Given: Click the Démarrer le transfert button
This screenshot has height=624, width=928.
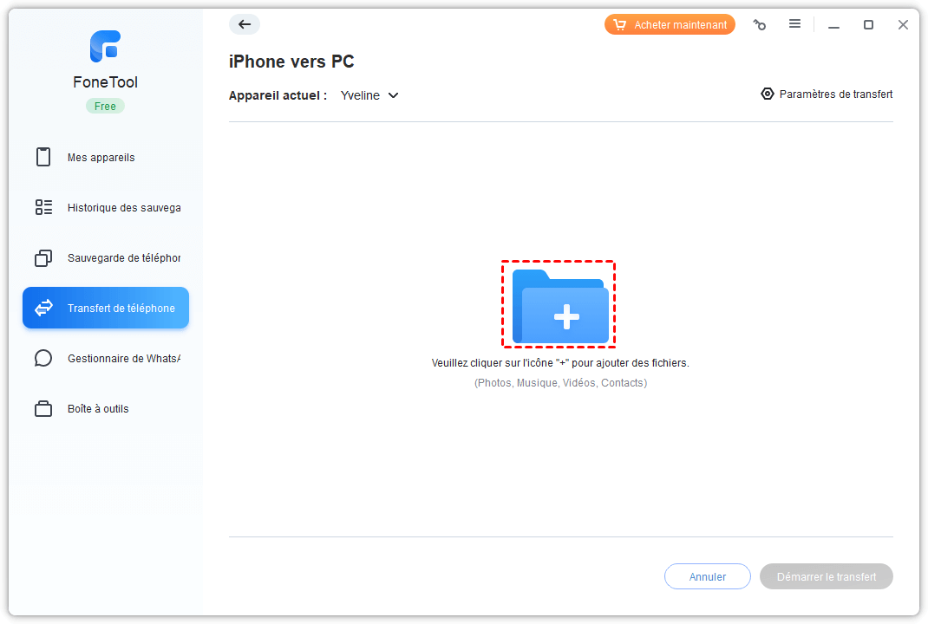Looking at the screenshot, I should pyautogui.click(x=826, y=576).
